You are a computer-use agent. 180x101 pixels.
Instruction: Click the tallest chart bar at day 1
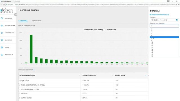pyautogui.click(x=31, y=49)
